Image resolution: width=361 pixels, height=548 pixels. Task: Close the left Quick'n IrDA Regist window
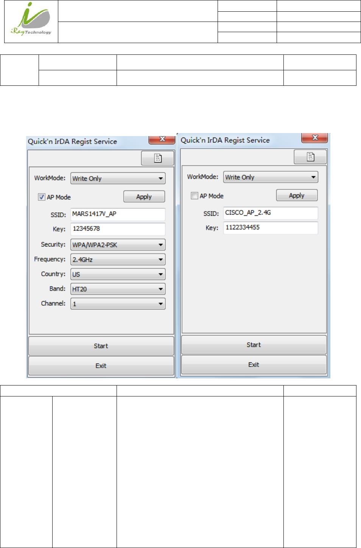tap(162, 139)
